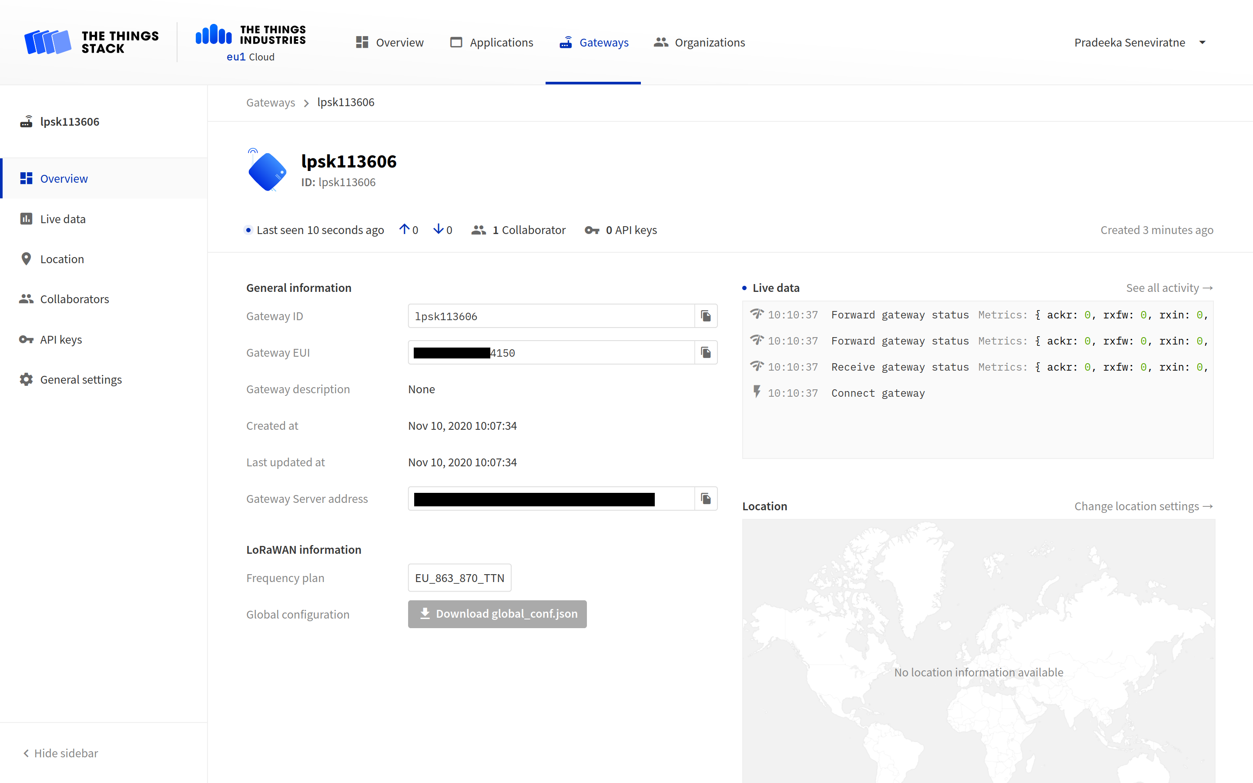Click the collaborators people icon in stats row
1253x783 pixels.
click(x=479, y=230)
